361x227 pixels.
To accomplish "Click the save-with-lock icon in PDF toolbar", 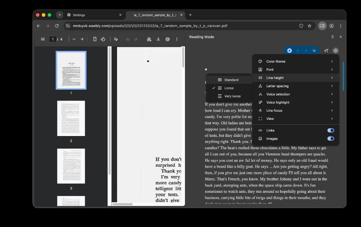I will tap(149, 39).
